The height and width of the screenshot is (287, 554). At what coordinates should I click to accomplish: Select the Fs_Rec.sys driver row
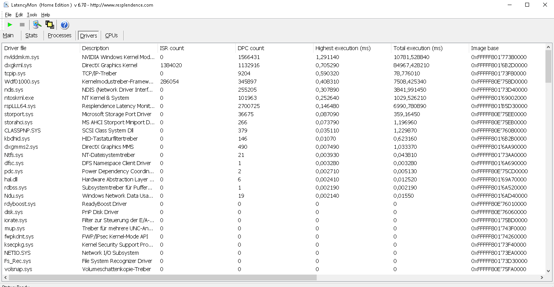(x=273, y=261)
